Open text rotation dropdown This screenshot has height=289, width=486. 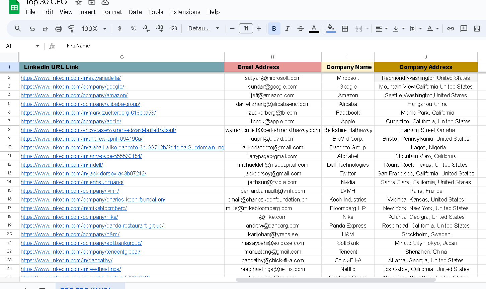(433, 29)
